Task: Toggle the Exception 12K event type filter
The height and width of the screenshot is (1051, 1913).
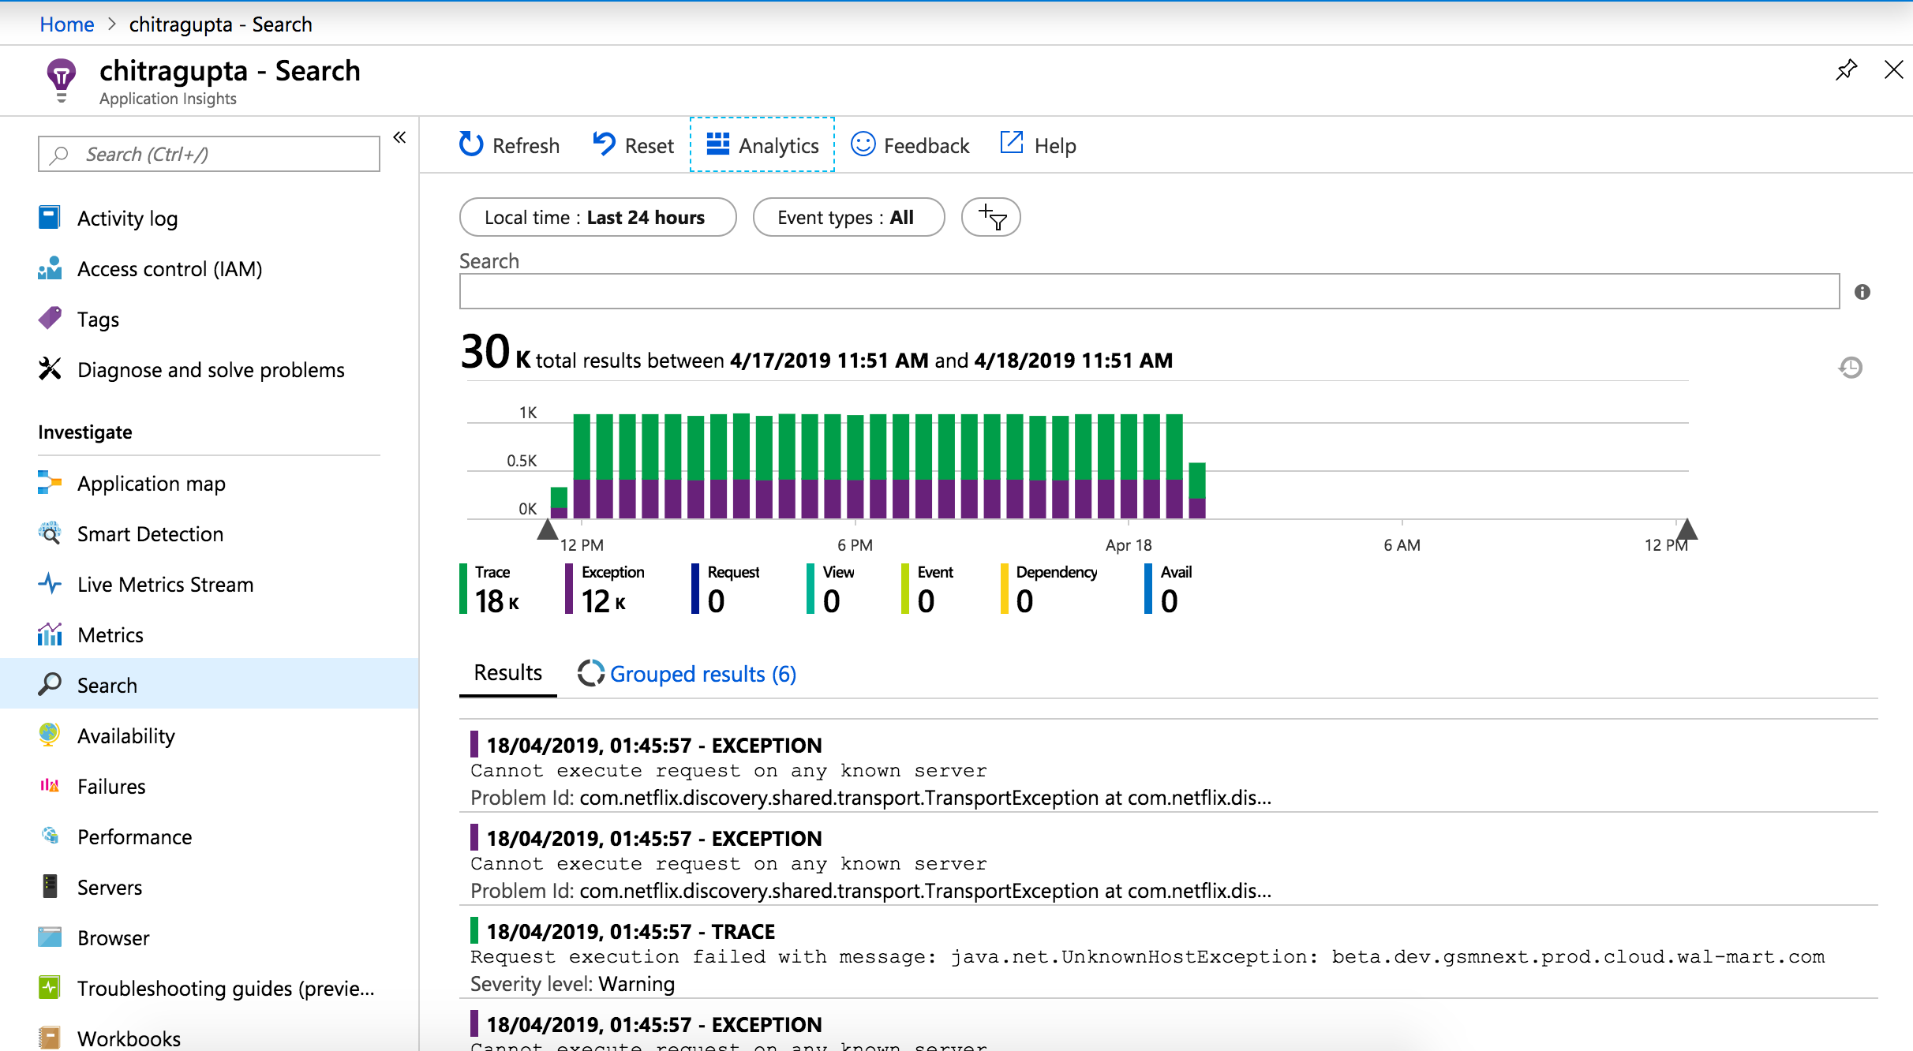Action: pos(605,589)
